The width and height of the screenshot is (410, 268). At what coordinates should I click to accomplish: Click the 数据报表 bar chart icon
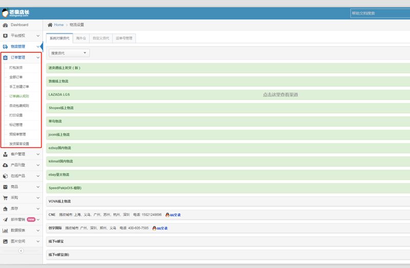(x=5, y=231)
